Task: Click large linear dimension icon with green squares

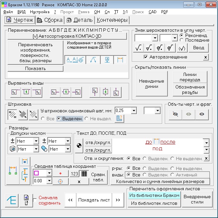Action: 13,171
